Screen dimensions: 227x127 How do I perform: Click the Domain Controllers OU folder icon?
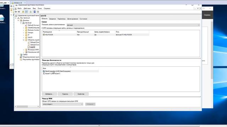click(x=26, y=30)
